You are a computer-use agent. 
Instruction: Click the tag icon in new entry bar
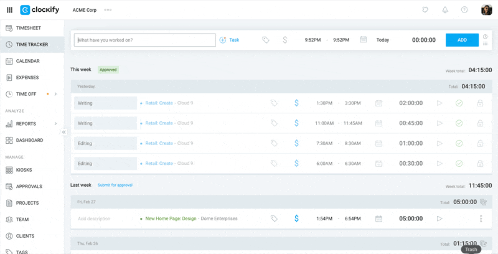[x=266, y=40]
